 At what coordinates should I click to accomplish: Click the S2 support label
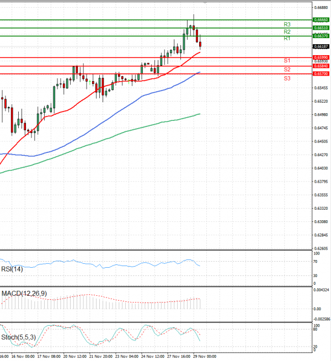point(287,70)
